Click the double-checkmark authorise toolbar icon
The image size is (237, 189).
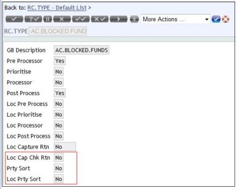[80, 20]
